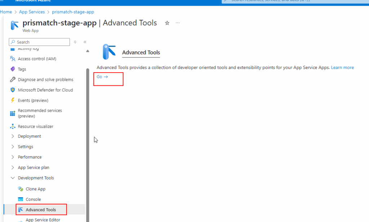Select Microsoft Defender for Cloud

[45, 90]
